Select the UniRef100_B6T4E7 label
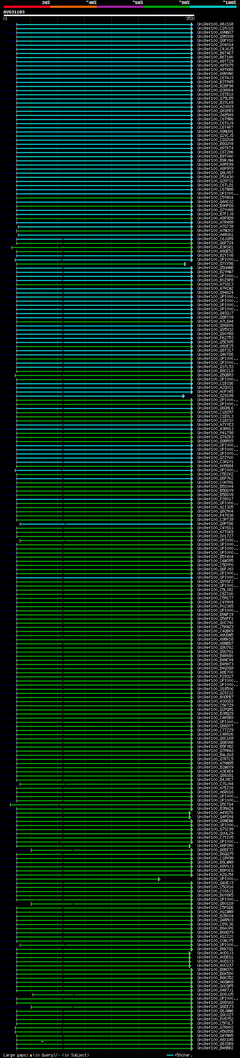Screen dimensions: 240x1058 215,53
